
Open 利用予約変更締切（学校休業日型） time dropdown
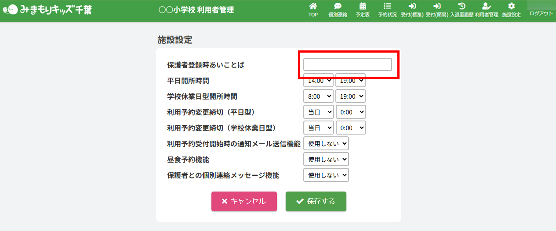click(350, 128)
